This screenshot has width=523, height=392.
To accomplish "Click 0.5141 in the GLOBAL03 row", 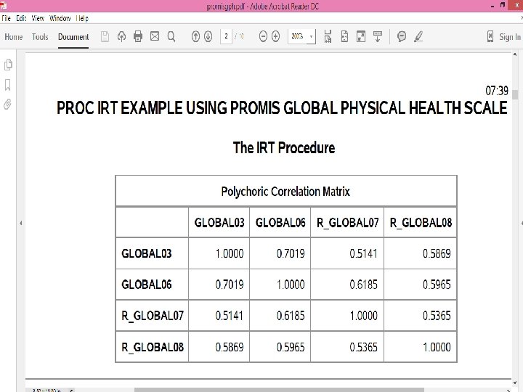I will pos(363,253).
